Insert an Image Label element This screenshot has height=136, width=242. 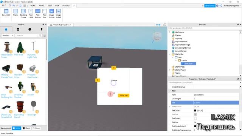59,14
